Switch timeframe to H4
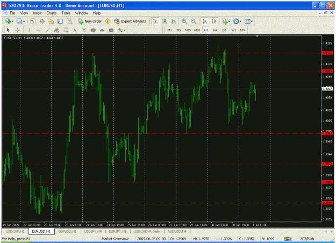 pyautogui.click(x=215, y=30)
